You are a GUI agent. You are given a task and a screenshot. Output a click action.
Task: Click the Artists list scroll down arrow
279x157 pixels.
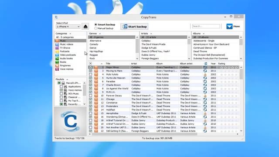pyautogui.click(x=189, y=58)
